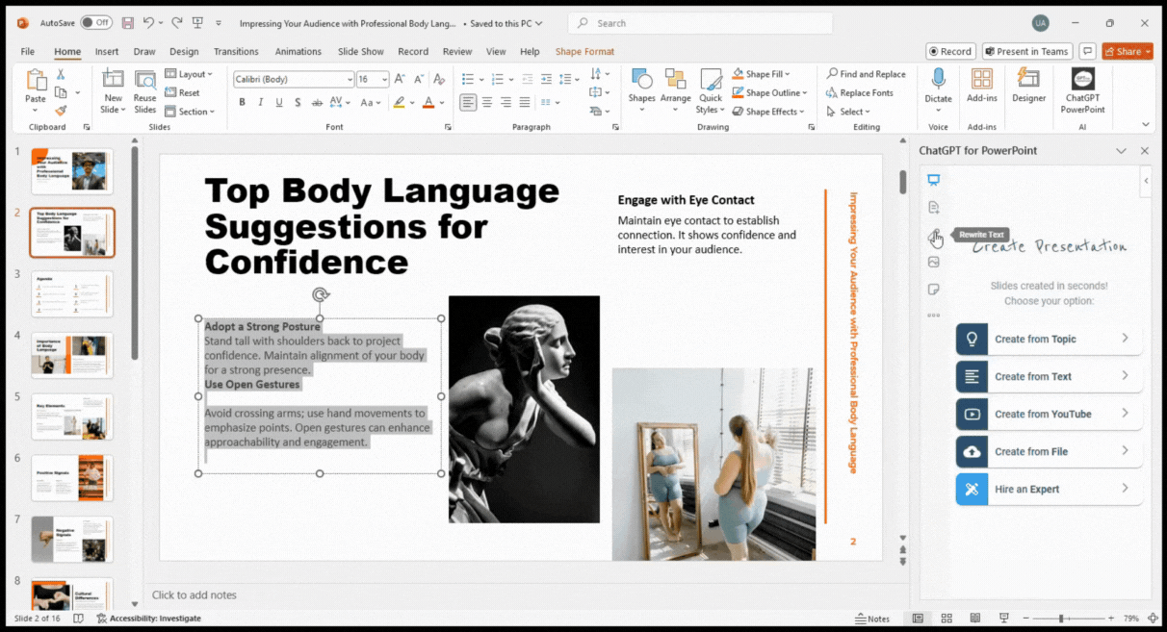Open the more options dots in ChatGPT sidebar
The width and height of the screenshot is (1167, 632).
[933, 316]
